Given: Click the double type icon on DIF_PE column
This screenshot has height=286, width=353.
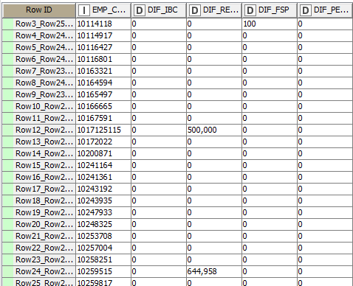Looking at the screenshot, I should click(x=306, y=10).
